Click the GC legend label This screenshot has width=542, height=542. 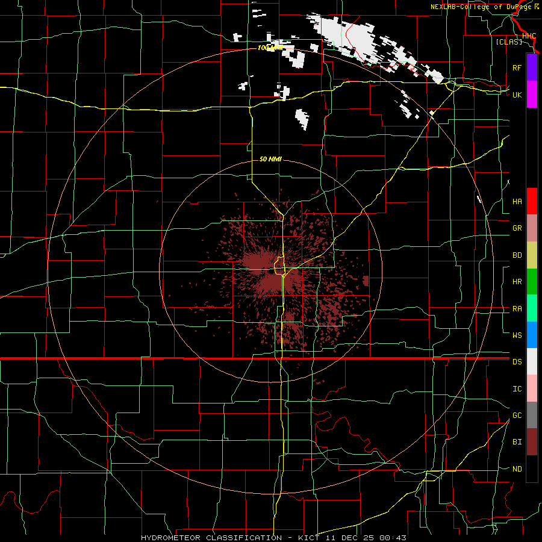click(517, 416)
